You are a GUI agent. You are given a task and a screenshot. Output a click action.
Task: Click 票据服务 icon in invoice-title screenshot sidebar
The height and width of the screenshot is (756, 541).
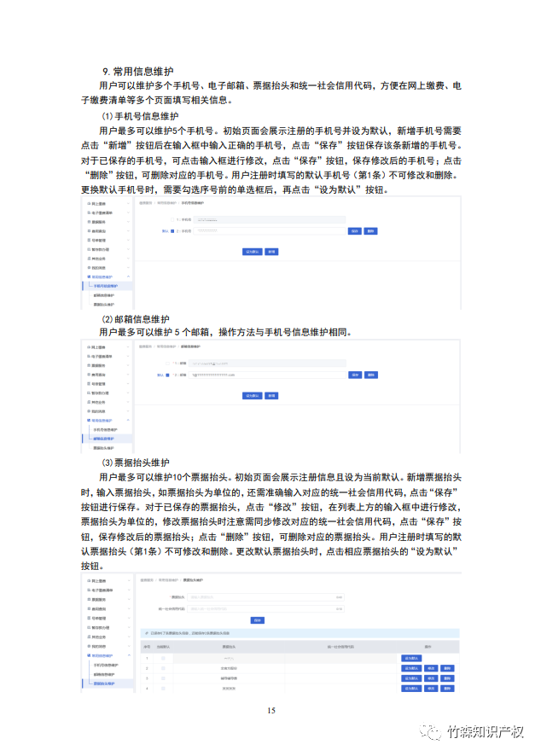point(89,600)
